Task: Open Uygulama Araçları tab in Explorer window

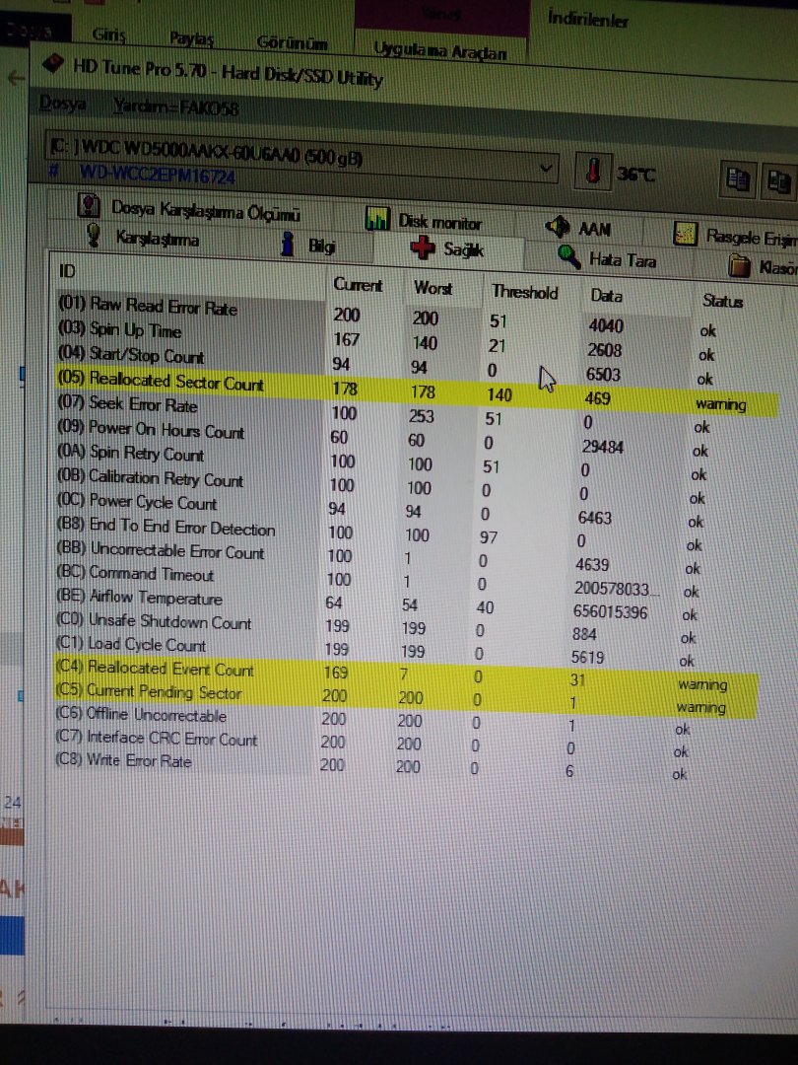Action: (439, 51)
